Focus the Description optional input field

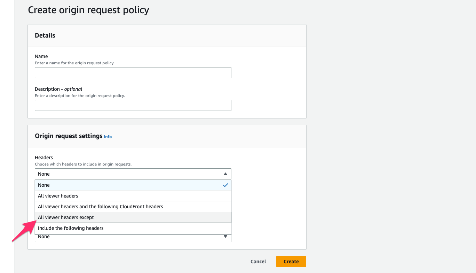click(x=133, y=105)
